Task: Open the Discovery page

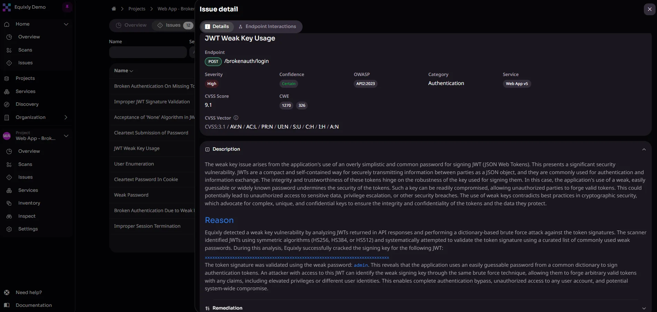Action: pos(27,104)
